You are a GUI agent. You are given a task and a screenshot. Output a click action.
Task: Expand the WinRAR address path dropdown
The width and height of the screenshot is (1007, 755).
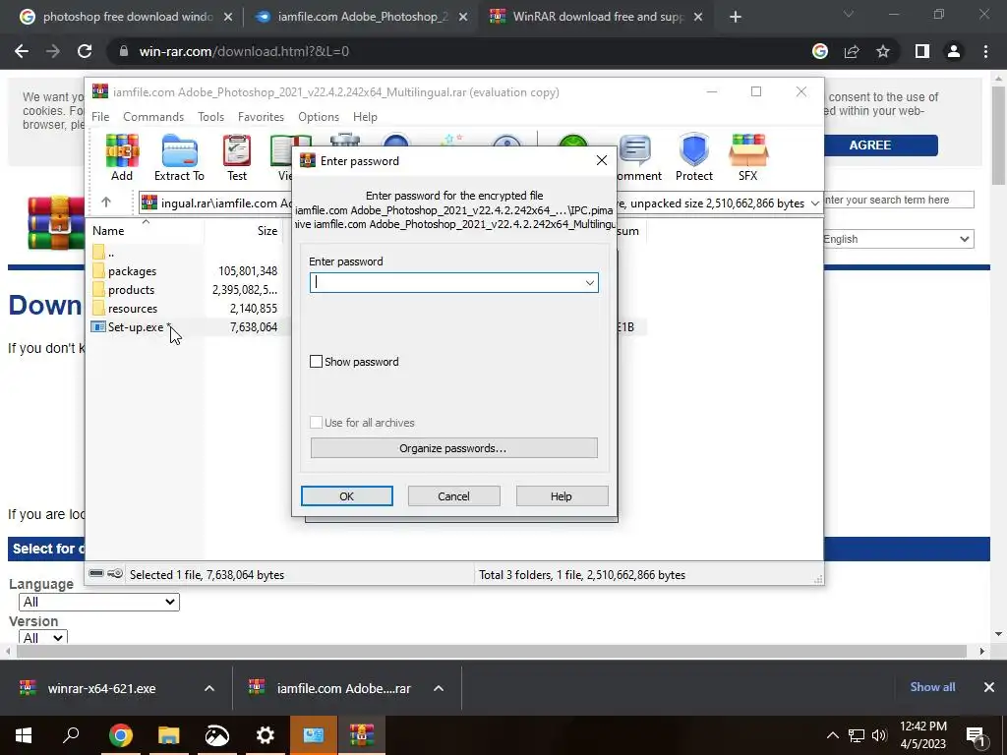coord(814,203)
